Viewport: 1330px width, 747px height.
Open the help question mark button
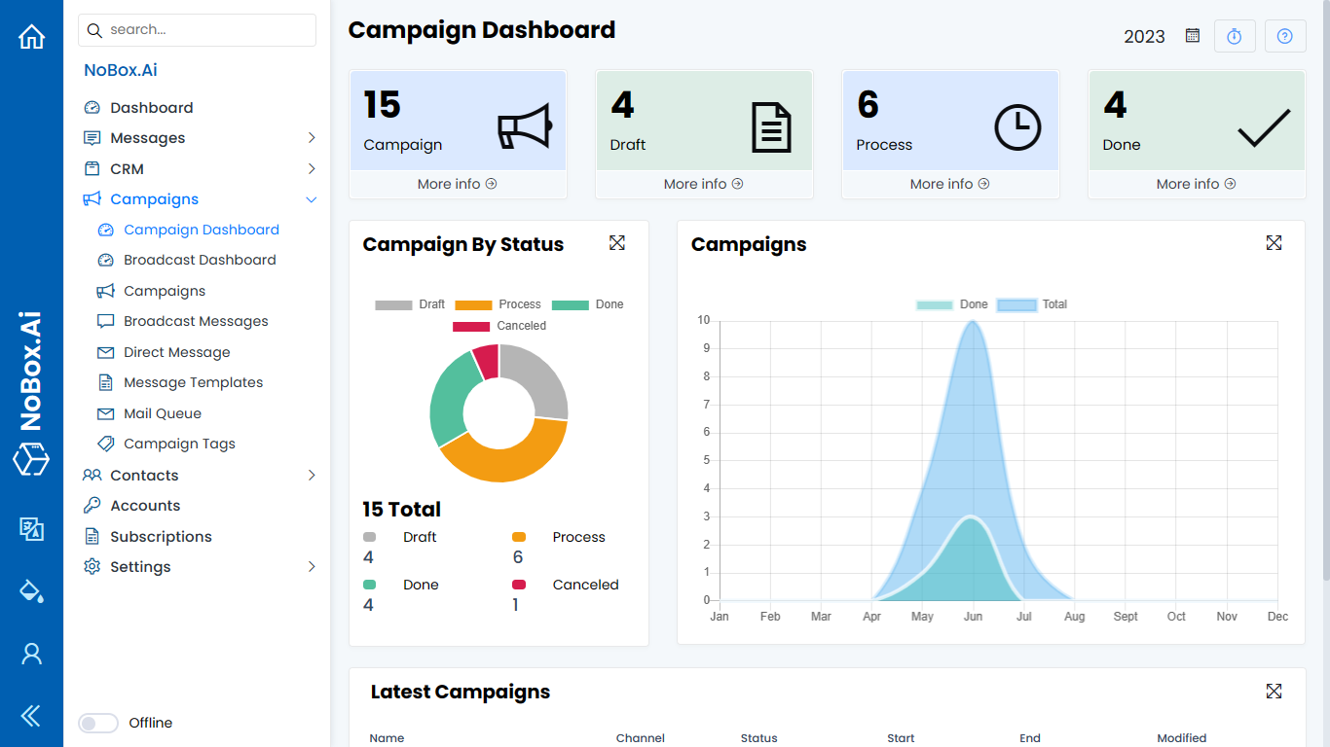pos(1285,36)
